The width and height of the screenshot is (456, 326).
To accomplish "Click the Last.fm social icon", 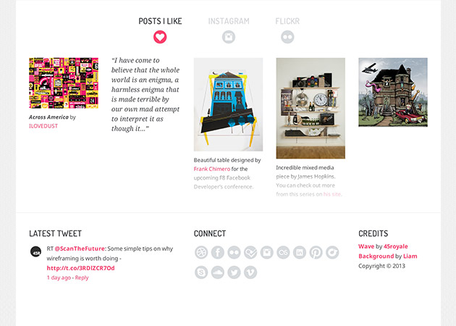I will click(x=284, y=253).
